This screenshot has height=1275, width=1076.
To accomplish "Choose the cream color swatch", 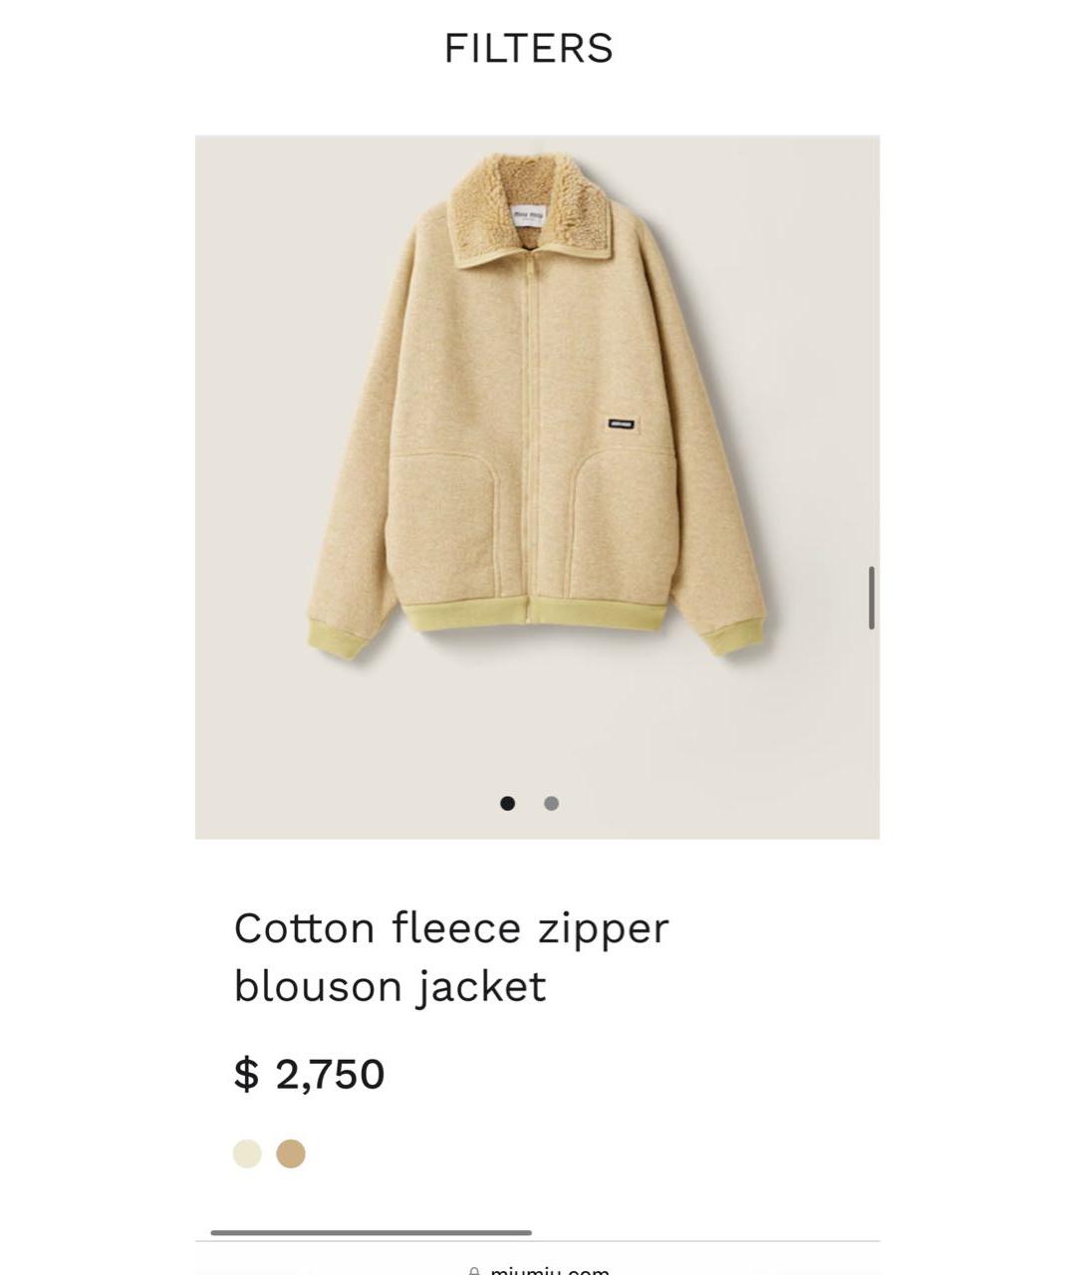I will [247, 1153].
